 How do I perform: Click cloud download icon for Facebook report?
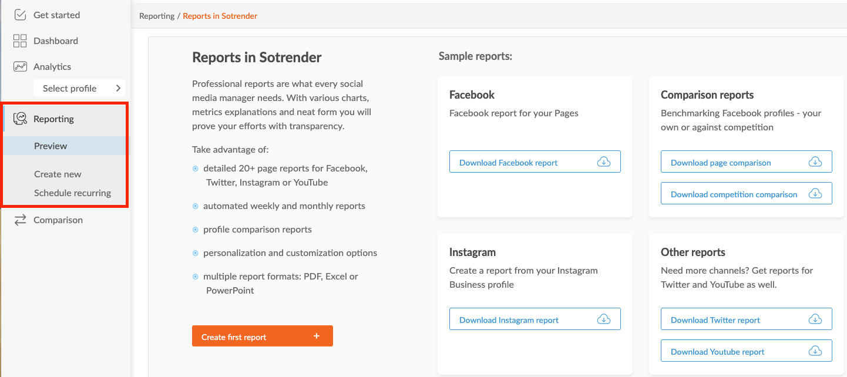[x=603, y=162]
